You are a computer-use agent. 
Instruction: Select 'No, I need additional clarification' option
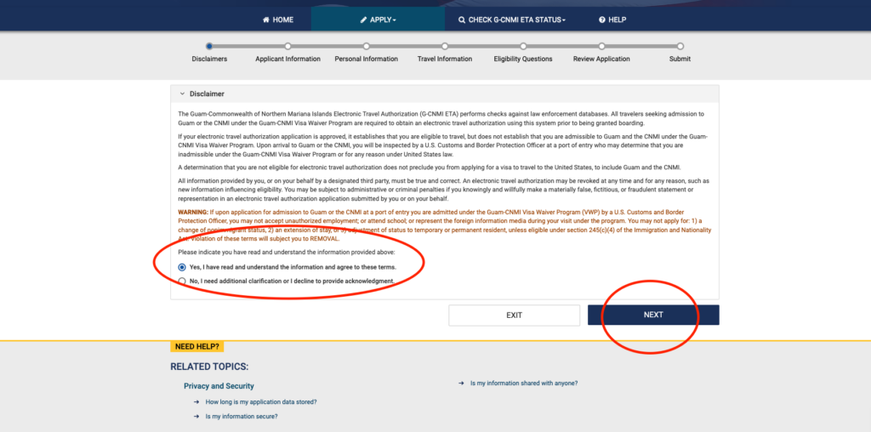point(182,281)
